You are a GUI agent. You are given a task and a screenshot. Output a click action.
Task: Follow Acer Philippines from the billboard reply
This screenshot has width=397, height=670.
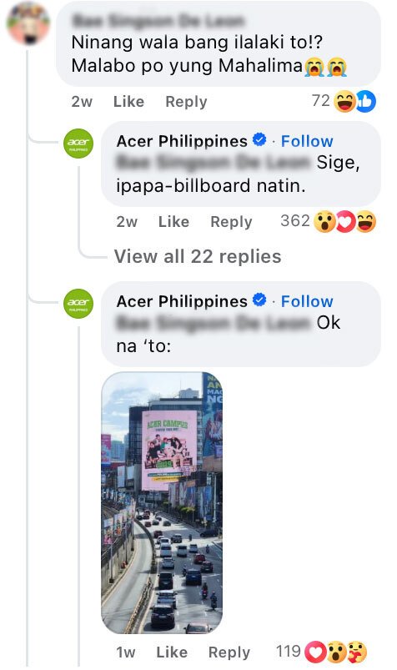click(307, 141)
